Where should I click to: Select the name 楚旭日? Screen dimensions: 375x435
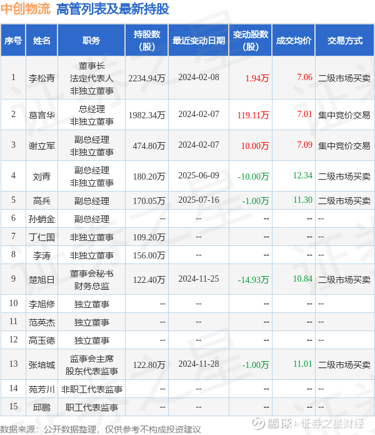41,280
